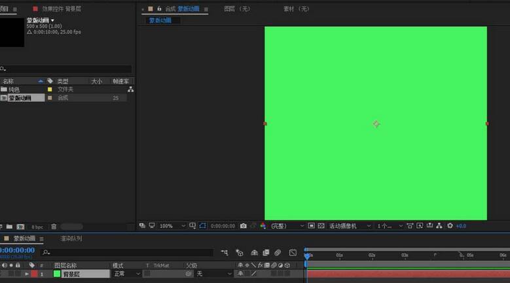510x283 pixels.
Task: Select the 蒙版动画 timeline tab
Action: point(24,239)
